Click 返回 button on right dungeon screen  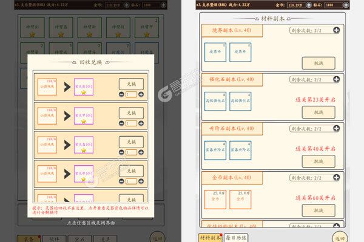point(340,237)
